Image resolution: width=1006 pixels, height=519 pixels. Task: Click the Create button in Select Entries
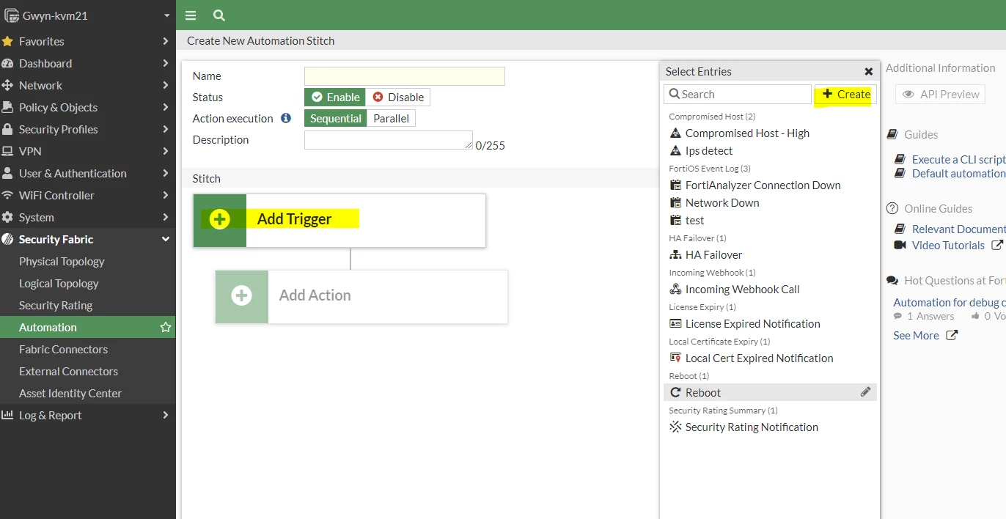pyautogui.click(x=845, y=95)
